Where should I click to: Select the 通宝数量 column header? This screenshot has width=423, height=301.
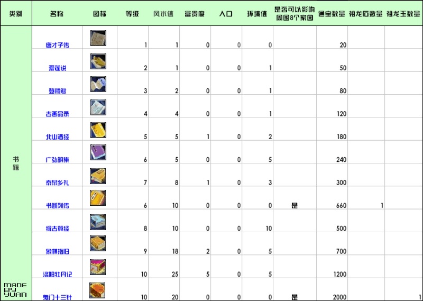[x=332, y=14]
